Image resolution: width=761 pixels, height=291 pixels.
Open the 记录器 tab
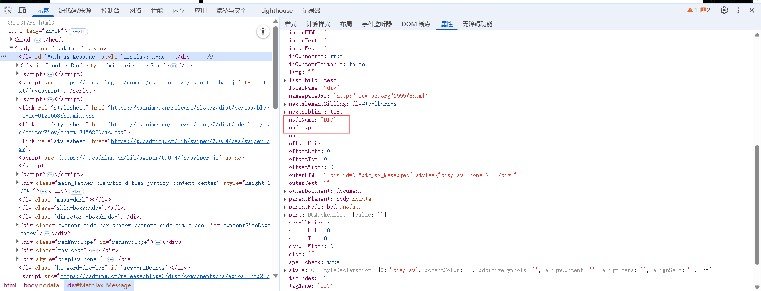click(x=312, y=11)
